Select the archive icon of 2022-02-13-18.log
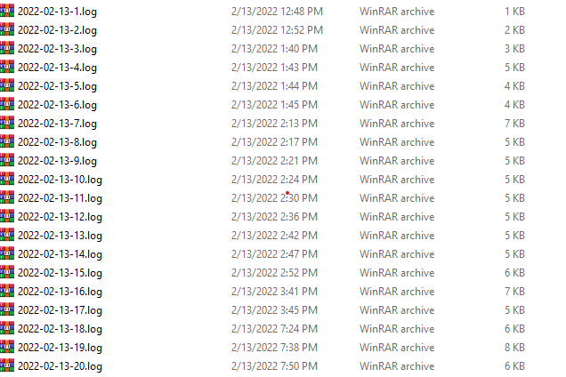Viewport: 566px width, 377px height. [x=7, y=328]
